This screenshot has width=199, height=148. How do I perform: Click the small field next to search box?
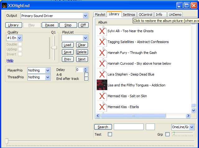[150, 127]
